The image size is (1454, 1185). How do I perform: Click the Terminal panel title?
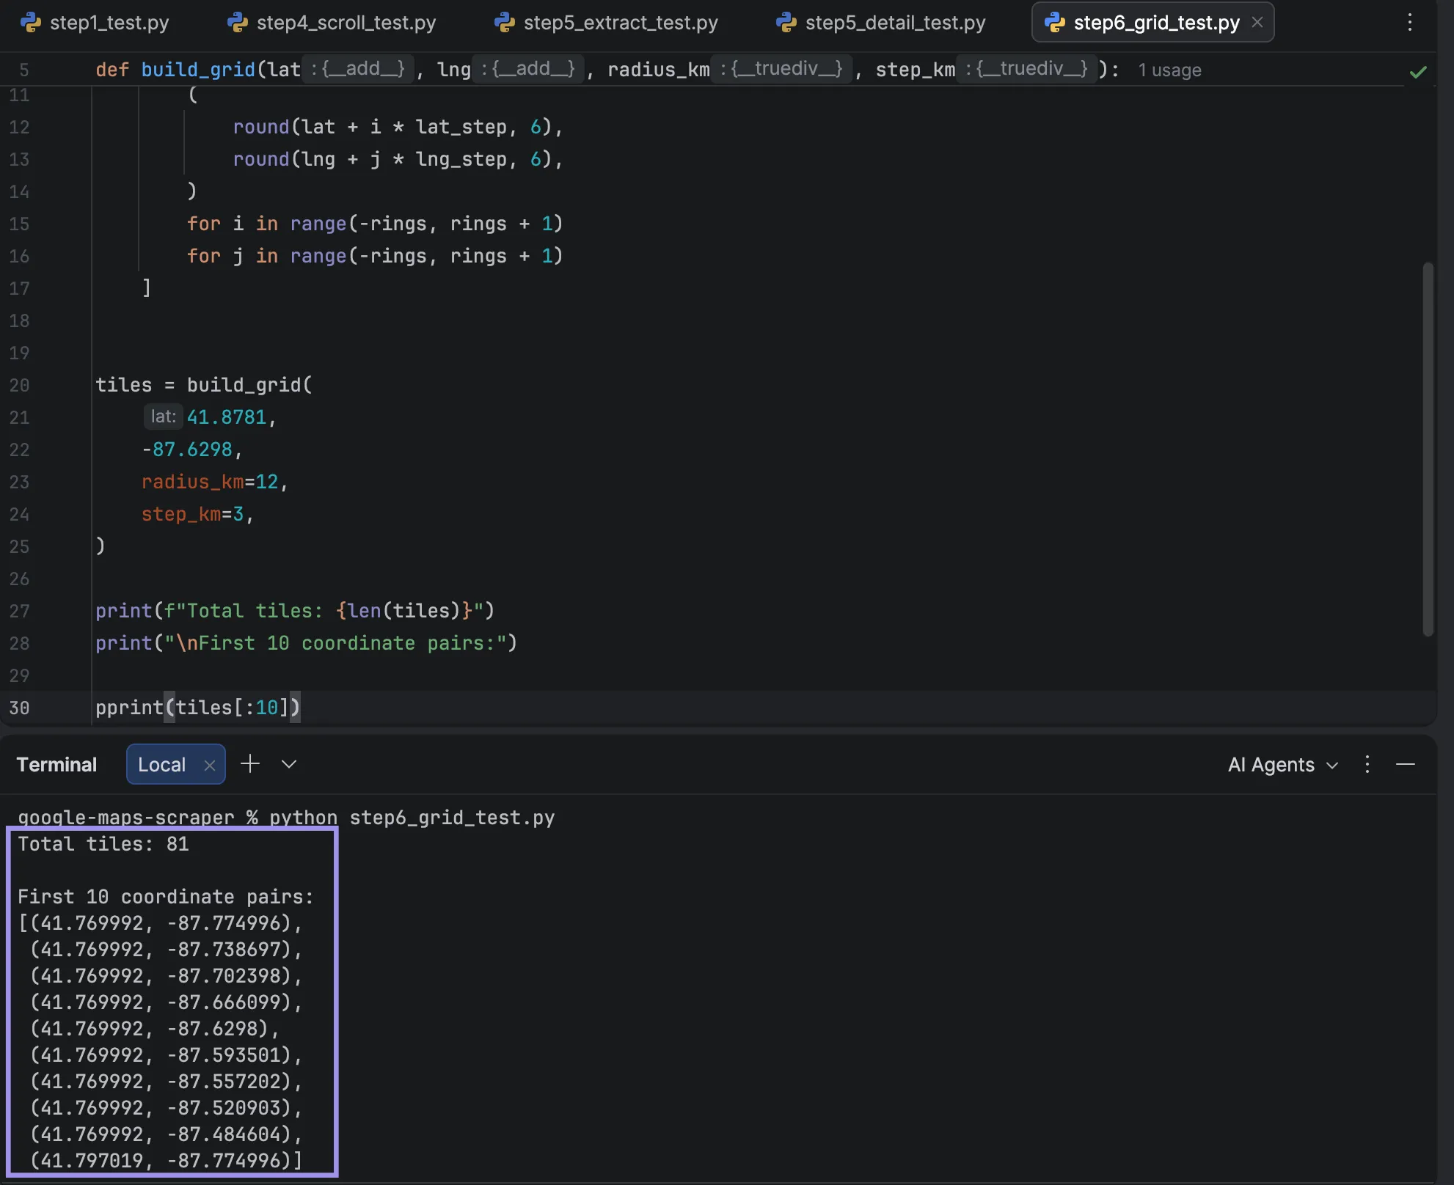point(56,765)
